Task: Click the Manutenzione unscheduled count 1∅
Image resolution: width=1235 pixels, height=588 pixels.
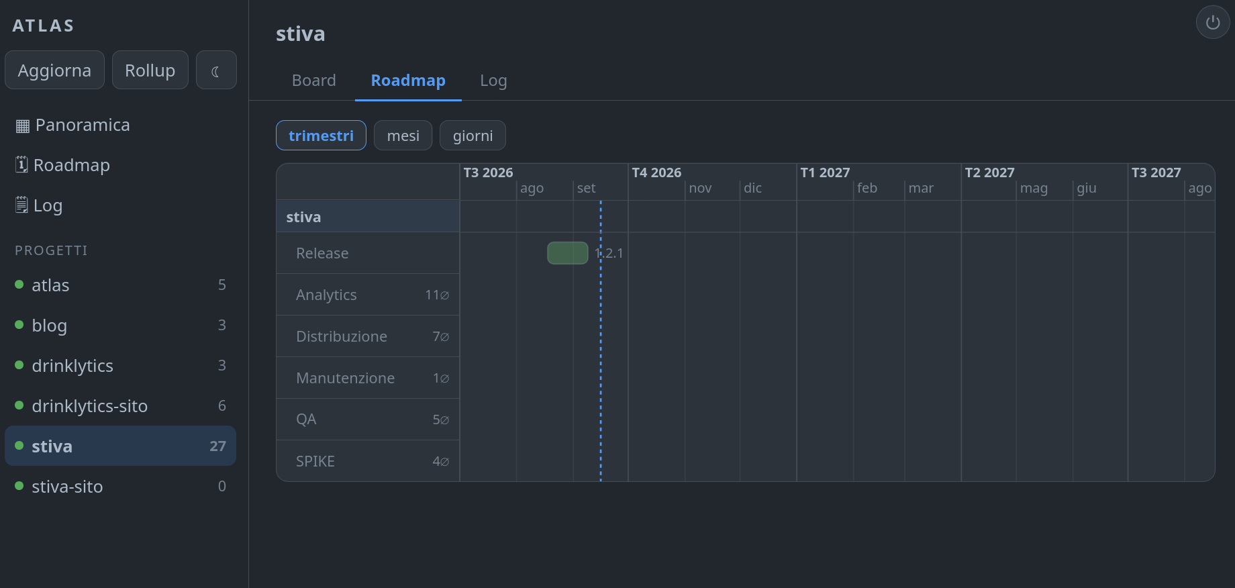Action: coord(441,378)
